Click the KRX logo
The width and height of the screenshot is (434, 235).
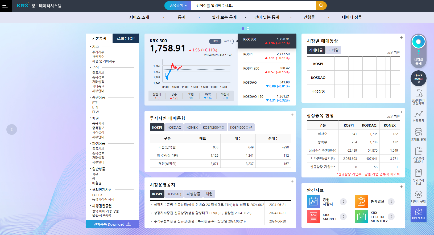tap(23, 5)
